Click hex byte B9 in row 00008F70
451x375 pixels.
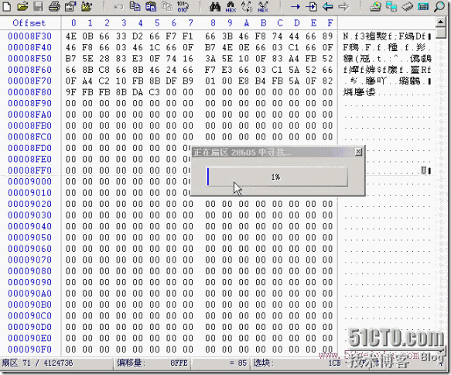pyautogui.click(x=188, y=81)
